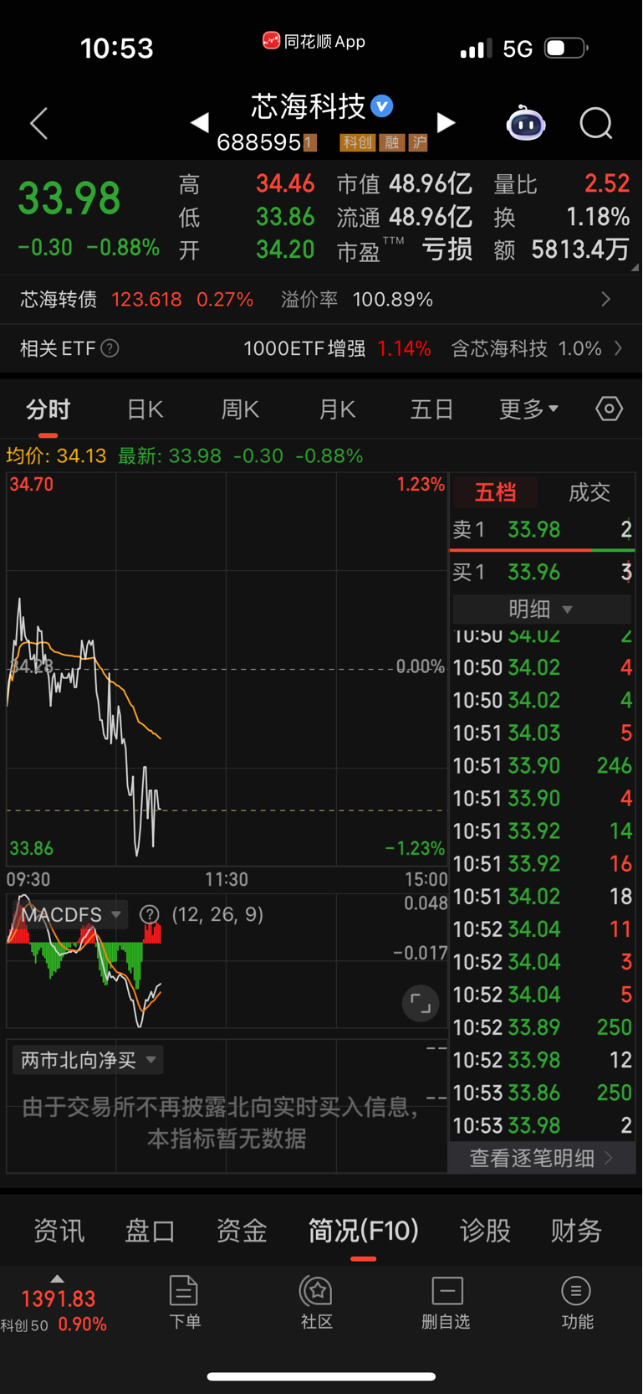This screenshot has height=1394, width=643.
Task: Go to previous stock with left triangle
Action: click(199, 123)
